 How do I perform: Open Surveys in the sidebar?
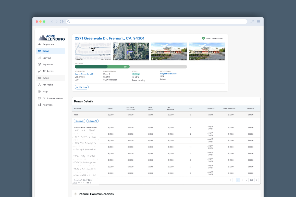tap(47, 58)
